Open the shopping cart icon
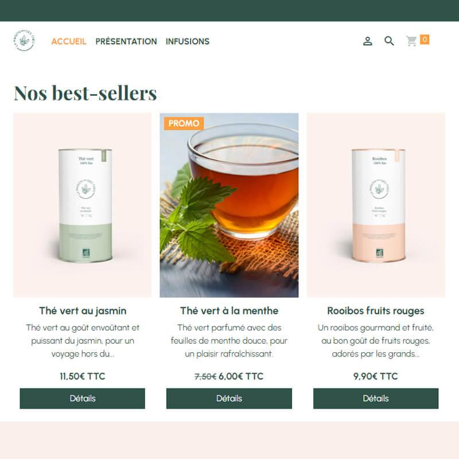This screenshot has height=459, width=459. (411, 41)
